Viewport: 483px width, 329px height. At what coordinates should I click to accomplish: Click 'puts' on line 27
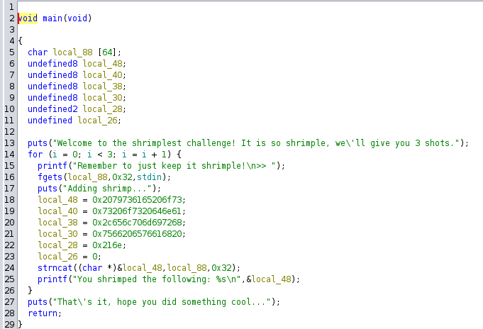38,302
